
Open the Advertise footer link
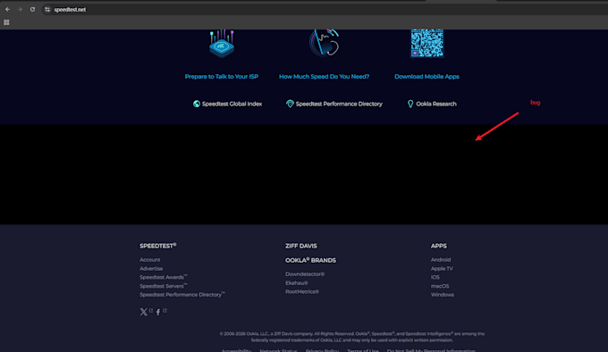point(151,268)
